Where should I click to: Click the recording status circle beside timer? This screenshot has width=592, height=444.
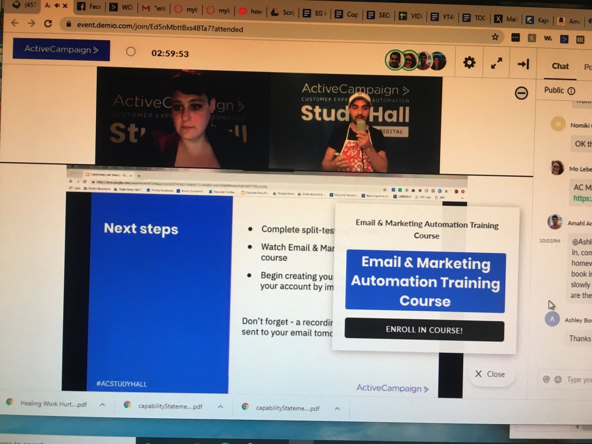coord(131,51)
